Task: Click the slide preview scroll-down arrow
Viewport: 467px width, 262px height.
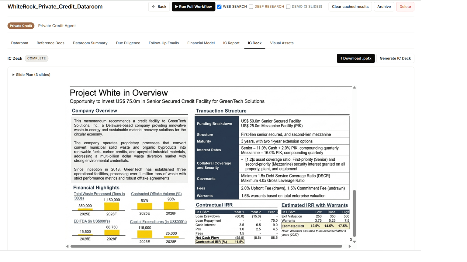Action: click(x=355, y=242)
